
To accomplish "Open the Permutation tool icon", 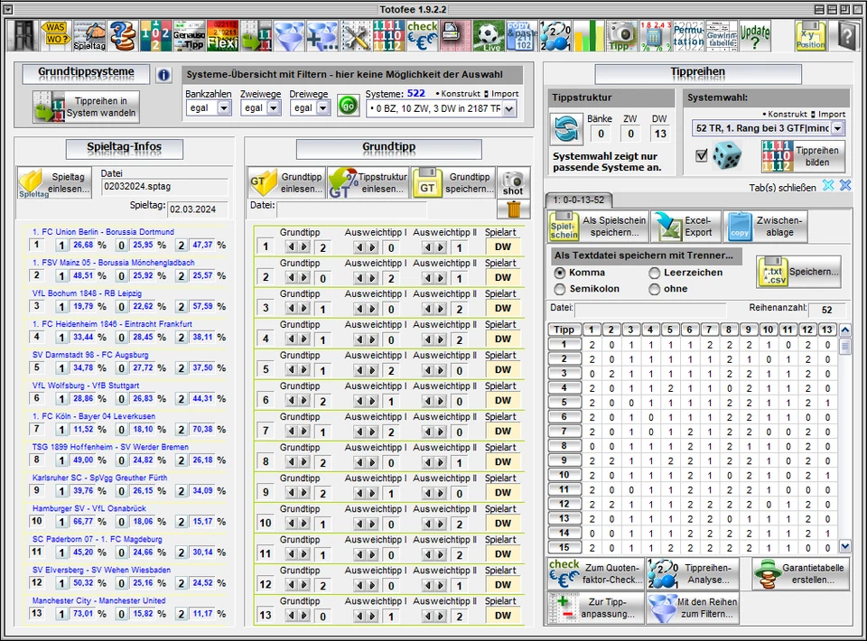I will [x=688, y=35].
